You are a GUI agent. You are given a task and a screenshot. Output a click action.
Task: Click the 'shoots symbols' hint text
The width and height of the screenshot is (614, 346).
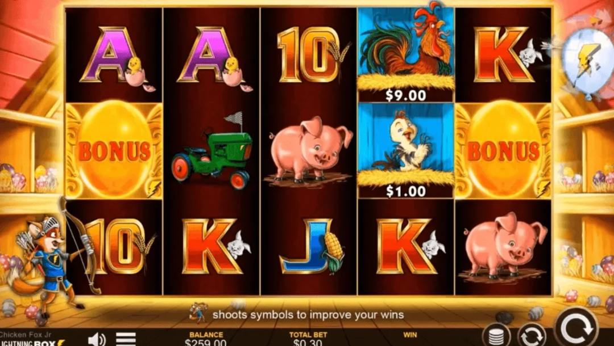point(308,315)
